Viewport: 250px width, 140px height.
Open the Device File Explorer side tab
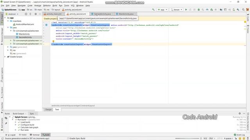(x=248, y=122)
